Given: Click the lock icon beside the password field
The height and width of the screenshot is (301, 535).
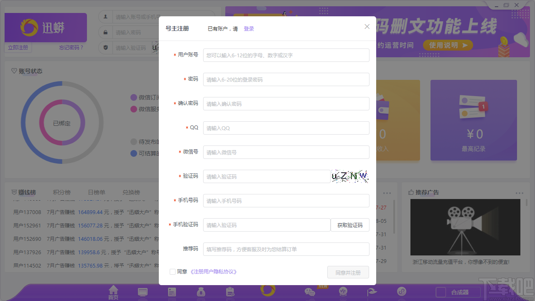Looking at the screenshot, I should (105, 32).
